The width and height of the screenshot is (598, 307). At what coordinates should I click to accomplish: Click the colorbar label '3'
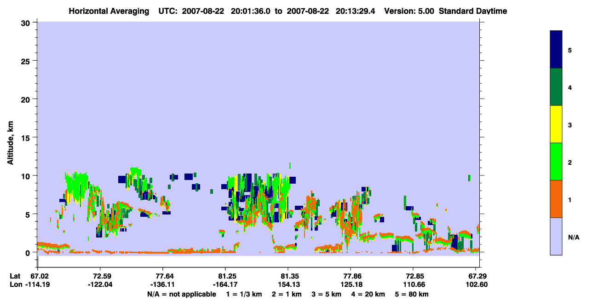pyautogui.click(x=570, y=125)
